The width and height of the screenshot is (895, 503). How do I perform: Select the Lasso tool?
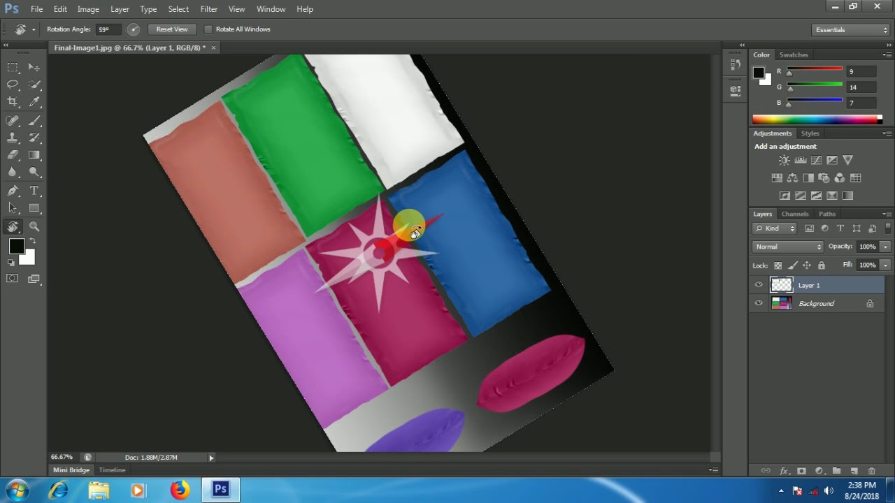pyautogui.click(x=13, y=85)
